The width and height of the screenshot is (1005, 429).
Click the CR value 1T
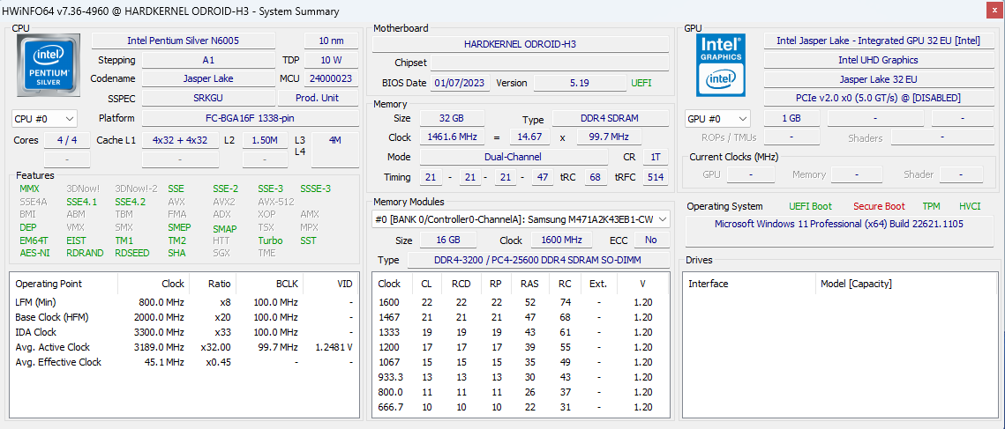[x=656, y=157]
